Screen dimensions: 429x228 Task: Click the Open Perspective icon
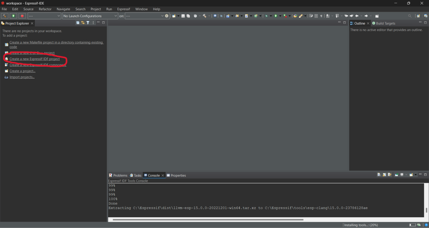[418, 16]
